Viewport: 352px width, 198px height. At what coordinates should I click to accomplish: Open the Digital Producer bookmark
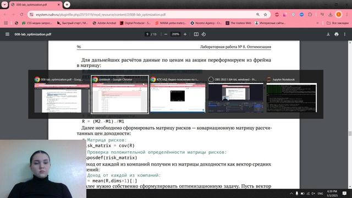coord(135,23)
